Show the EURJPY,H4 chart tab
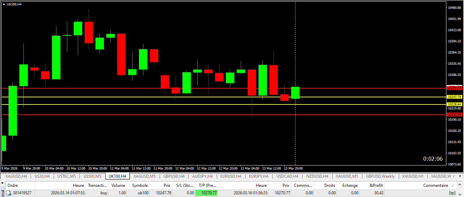This screenshot has height=197, width=464. tap(258, 176)
